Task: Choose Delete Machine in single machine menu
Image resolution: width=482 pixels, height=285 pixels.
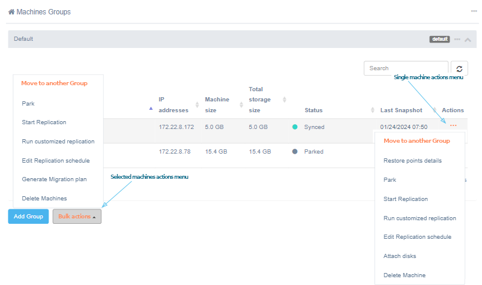Action: tap(404, 275)
